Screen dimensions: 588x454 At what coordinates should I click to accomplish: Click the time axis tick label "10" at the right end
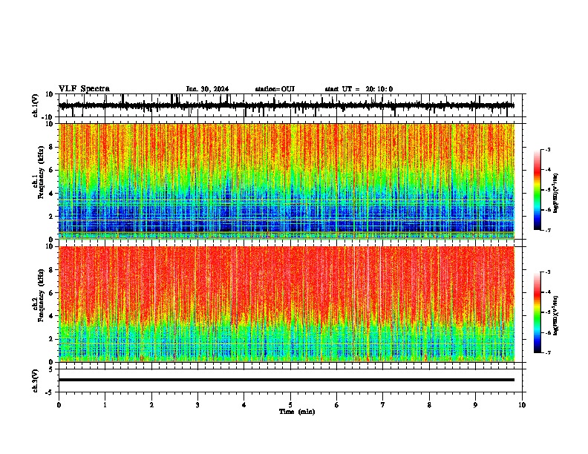[522, 405]
